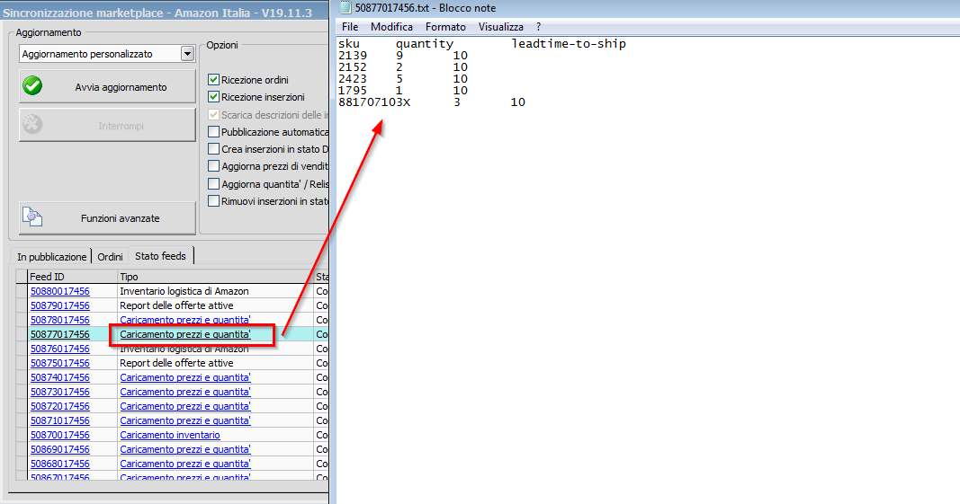Click Caricamento prezzi link in row 50874017456
Viewport: 960px width, 504px height.
tap(185, 377)
